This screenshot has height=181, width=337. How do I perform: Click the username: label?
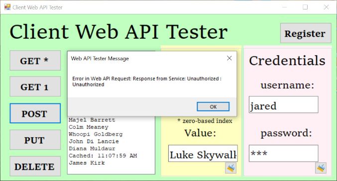(x=287, y=85)
